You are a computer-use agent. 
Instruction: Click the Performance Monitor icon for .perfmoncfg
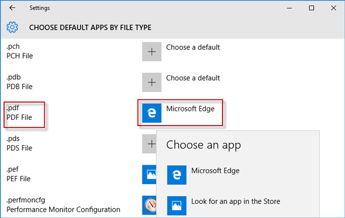[149, 205]
